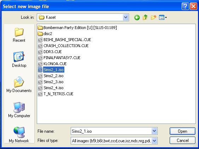Select file name T_N_TETRIS.CUE

click(x=58, y=94)
